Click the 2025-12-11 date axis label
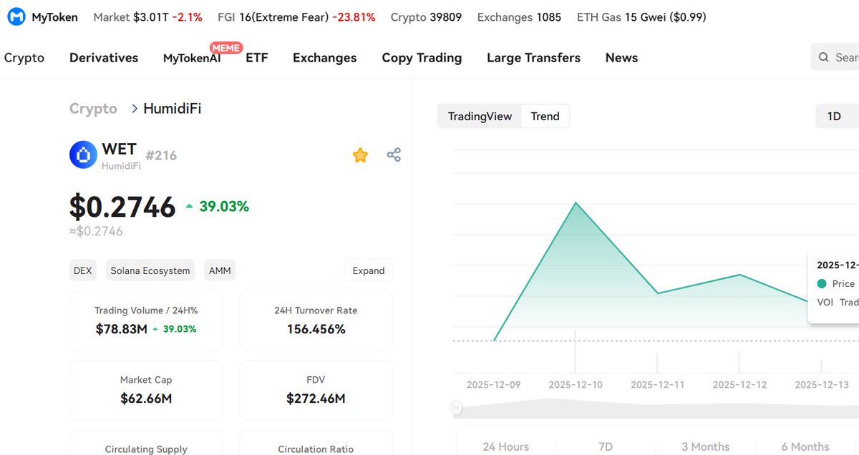859x455 pixels. [x=658, y=385]
